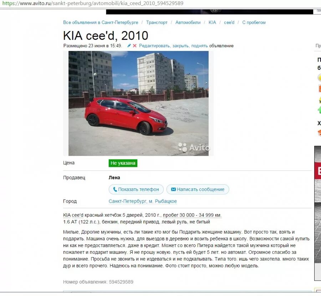Viewport: 321px width, 296px height.
Task: Select the cee'd breadcrumb link
Action: (x=229, y=22)
